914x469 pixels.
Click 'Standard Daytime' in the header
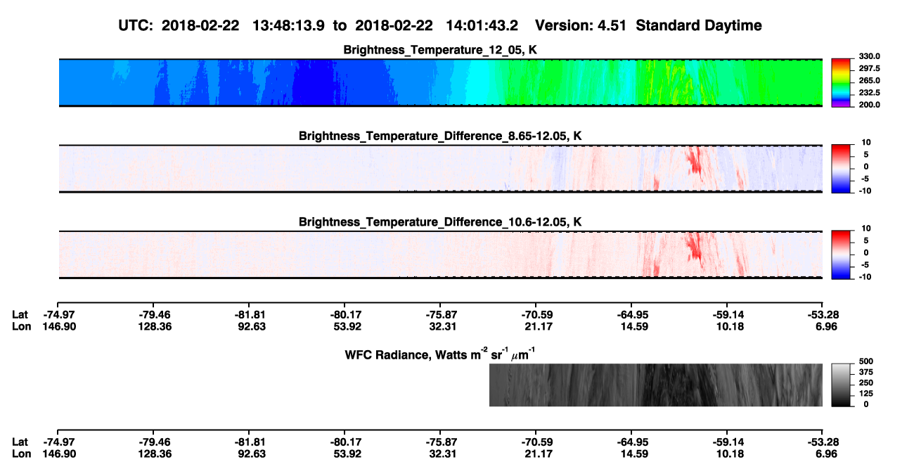tap(698, 26)
